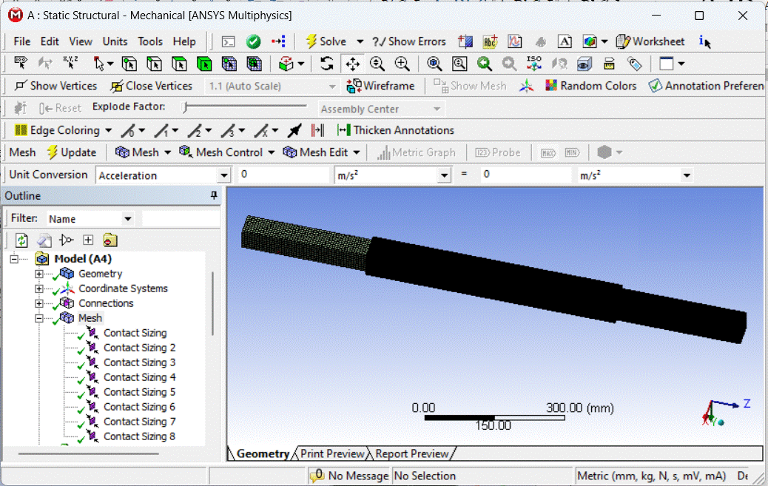This screenshot has width=768, height=486.
Task: Click the letter A annotation icon
Action: pyautogui.click(x=565, y=41)
